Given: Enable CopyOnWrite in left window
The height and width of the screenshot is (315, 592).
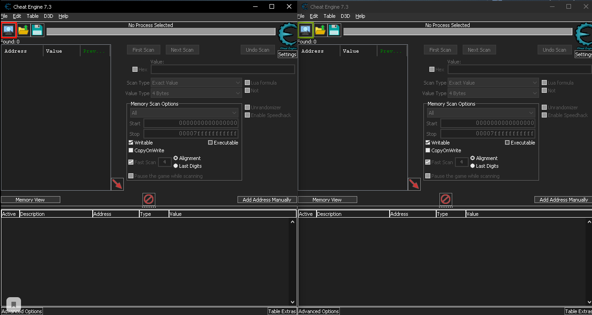Looking at the screenshot, I should (x=131, y=150).
